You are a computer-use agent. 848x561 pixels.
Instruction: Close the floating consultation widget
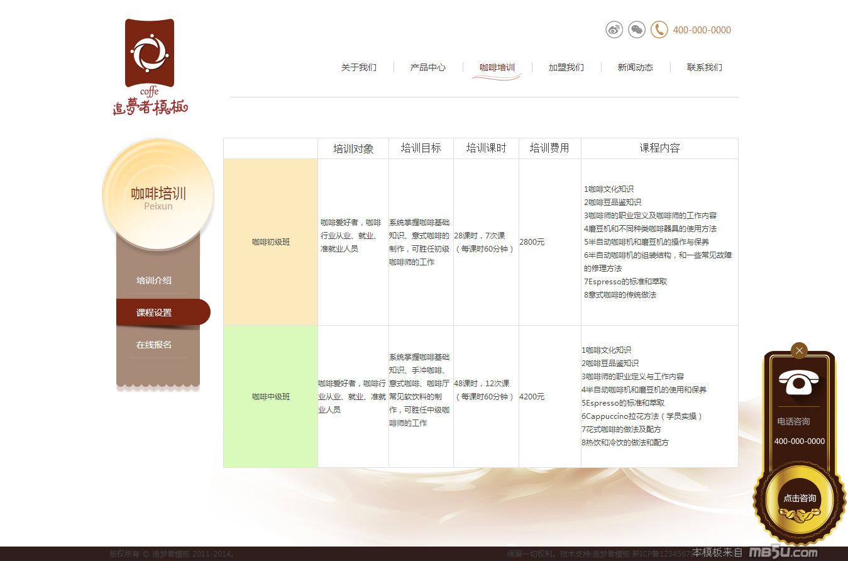(799, 350)
